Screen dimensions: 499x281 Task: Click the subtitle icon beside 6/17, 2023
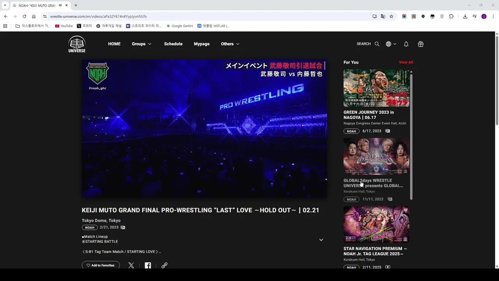pyautogui.click(x=388, y=131)
